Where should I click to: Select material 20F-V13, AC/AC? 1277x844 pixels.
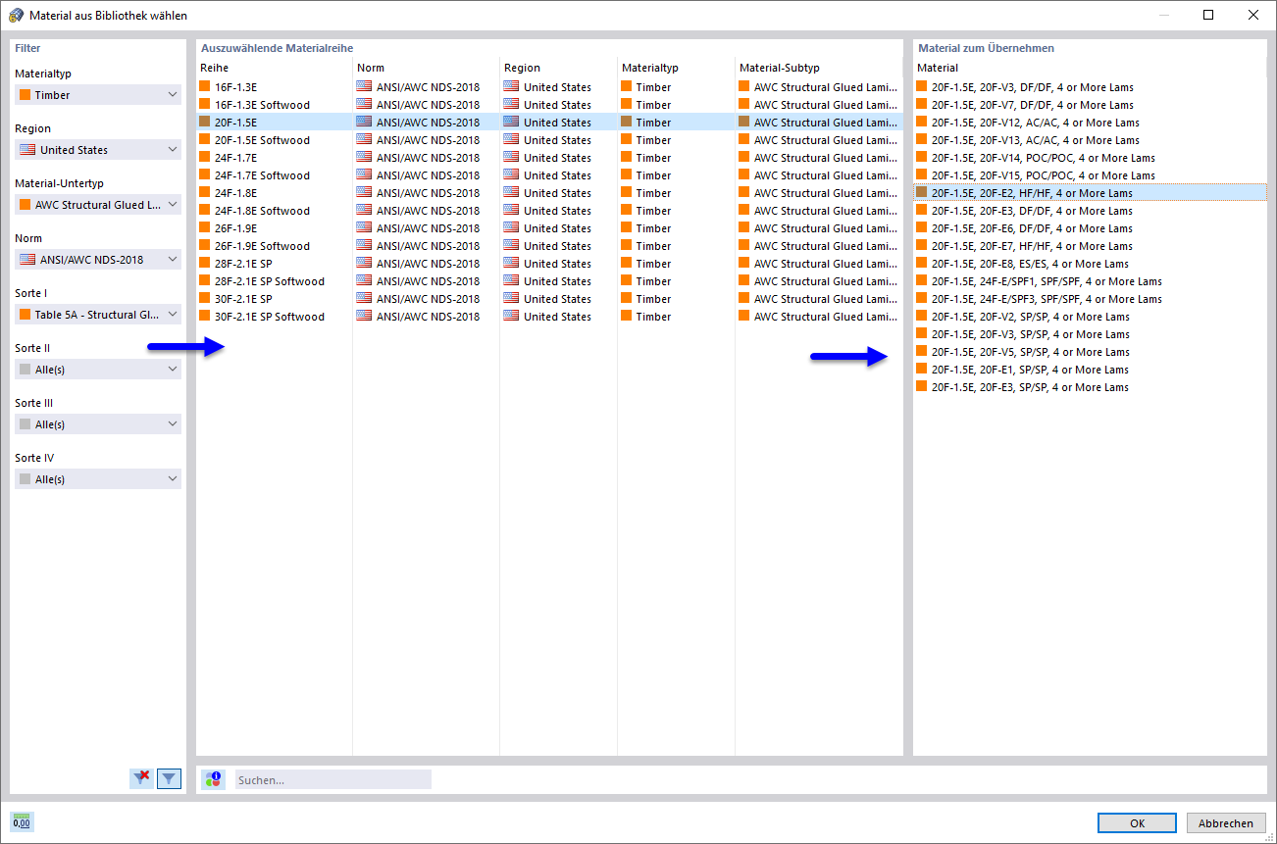click(x=1090, y=140)
